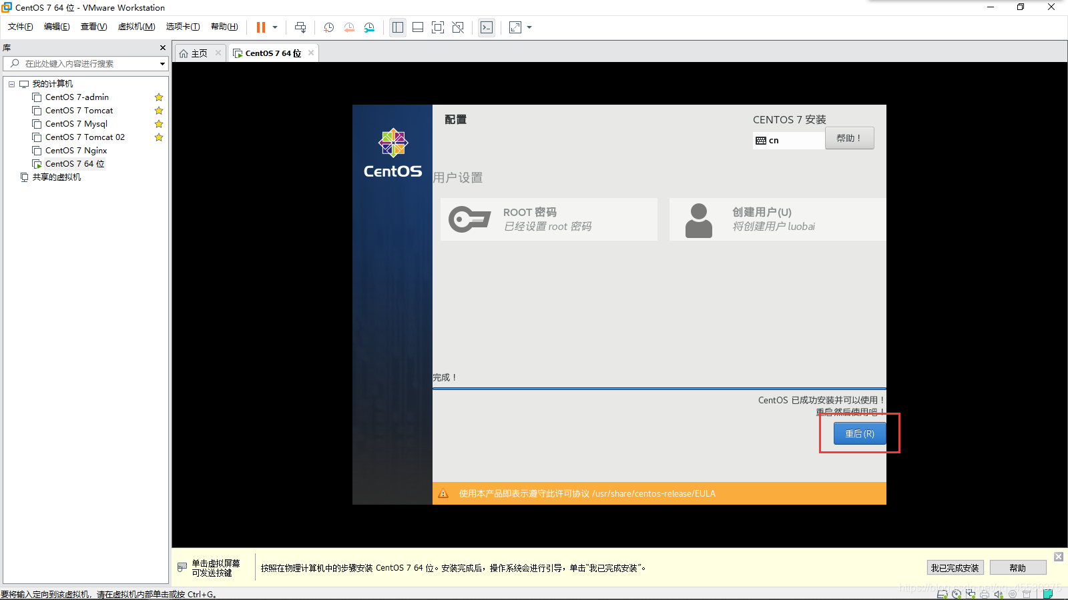Click the revert to snapshot icon
1068x600 pixels.
pos(349,27)
